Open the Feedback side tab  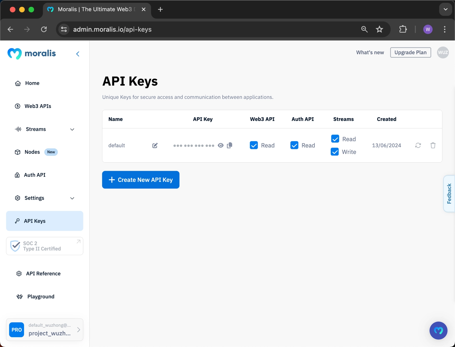point(449,194)
